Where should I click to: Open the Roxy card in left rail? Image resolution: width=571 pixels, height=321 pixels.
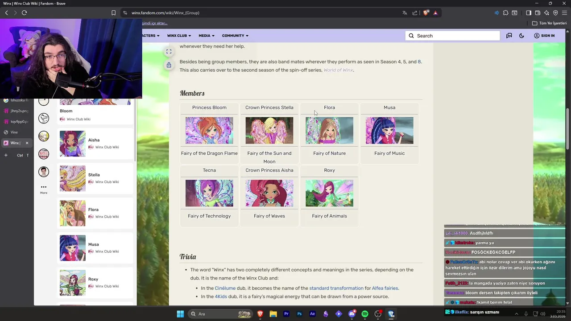(x=95, y=283)
